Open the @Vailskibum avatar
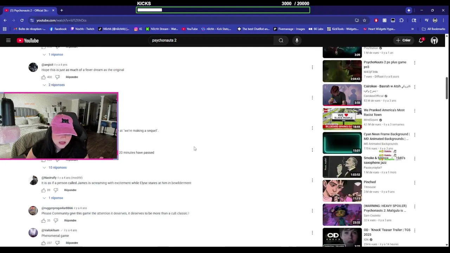The height and width of the screenshot is (253, 450). (33, 233)
